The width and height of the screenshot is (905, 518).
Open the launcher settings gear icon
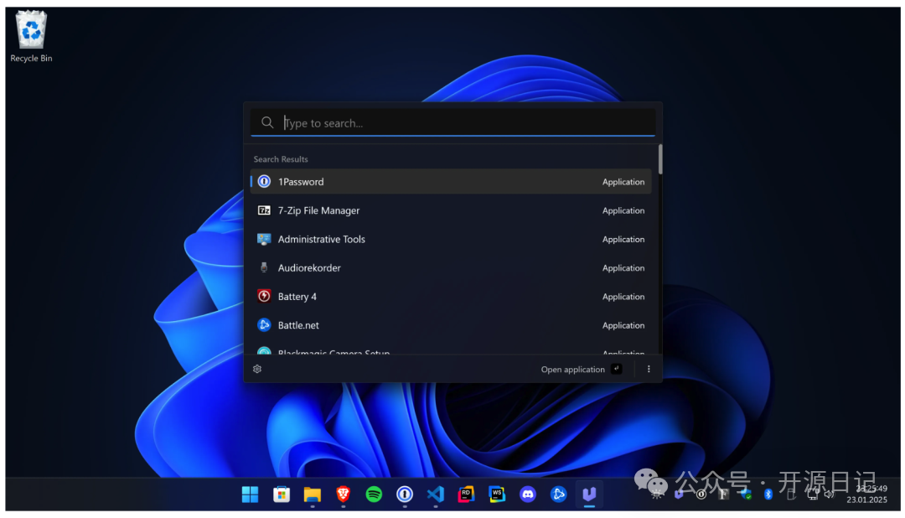[x=257, y=369]
